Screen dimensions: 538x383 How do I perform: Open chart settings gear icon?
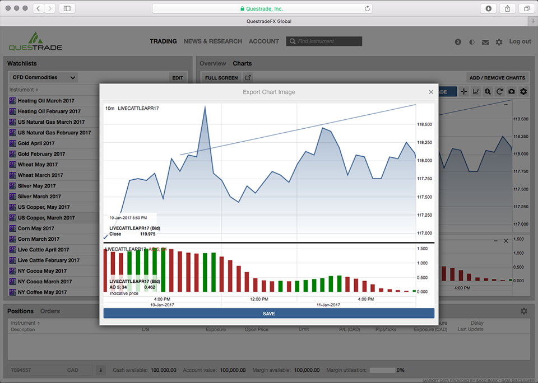pyautogui.click(x=523, y=91)
